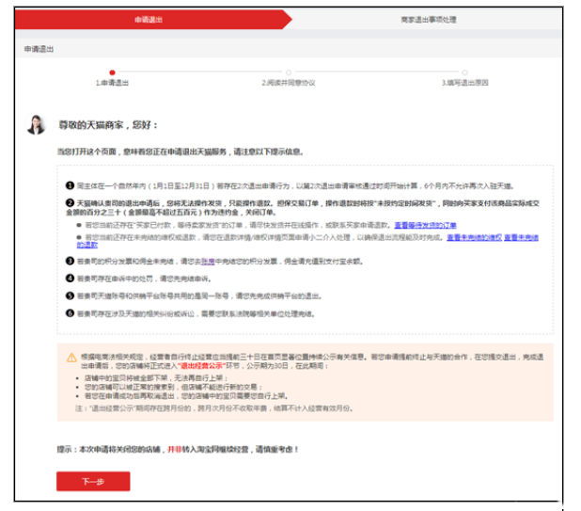This screenshot has height=511, width=581.
Task: Click the 提示：本次申请将关闭您的店铺 reminder
Action: click(178, 450)
